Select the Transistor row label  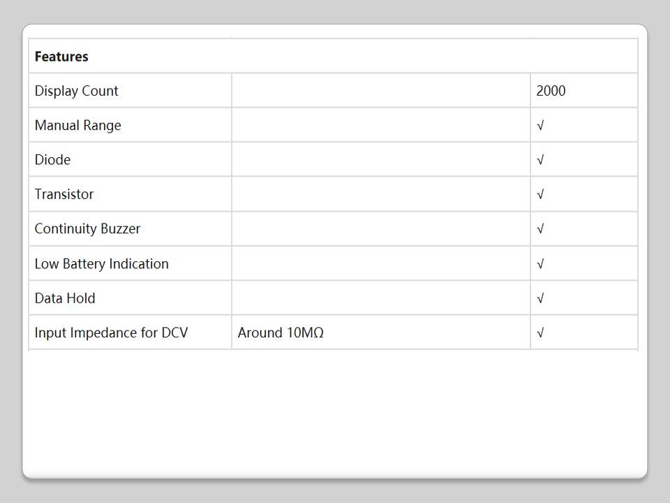point(64,194)
